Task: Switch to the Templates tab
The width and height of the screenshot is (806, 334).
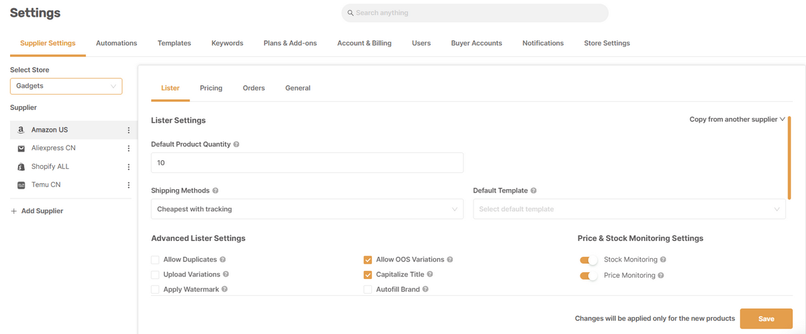Action: click(174, 43)
